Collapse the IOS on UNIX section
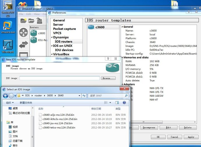 click(52, 46)
